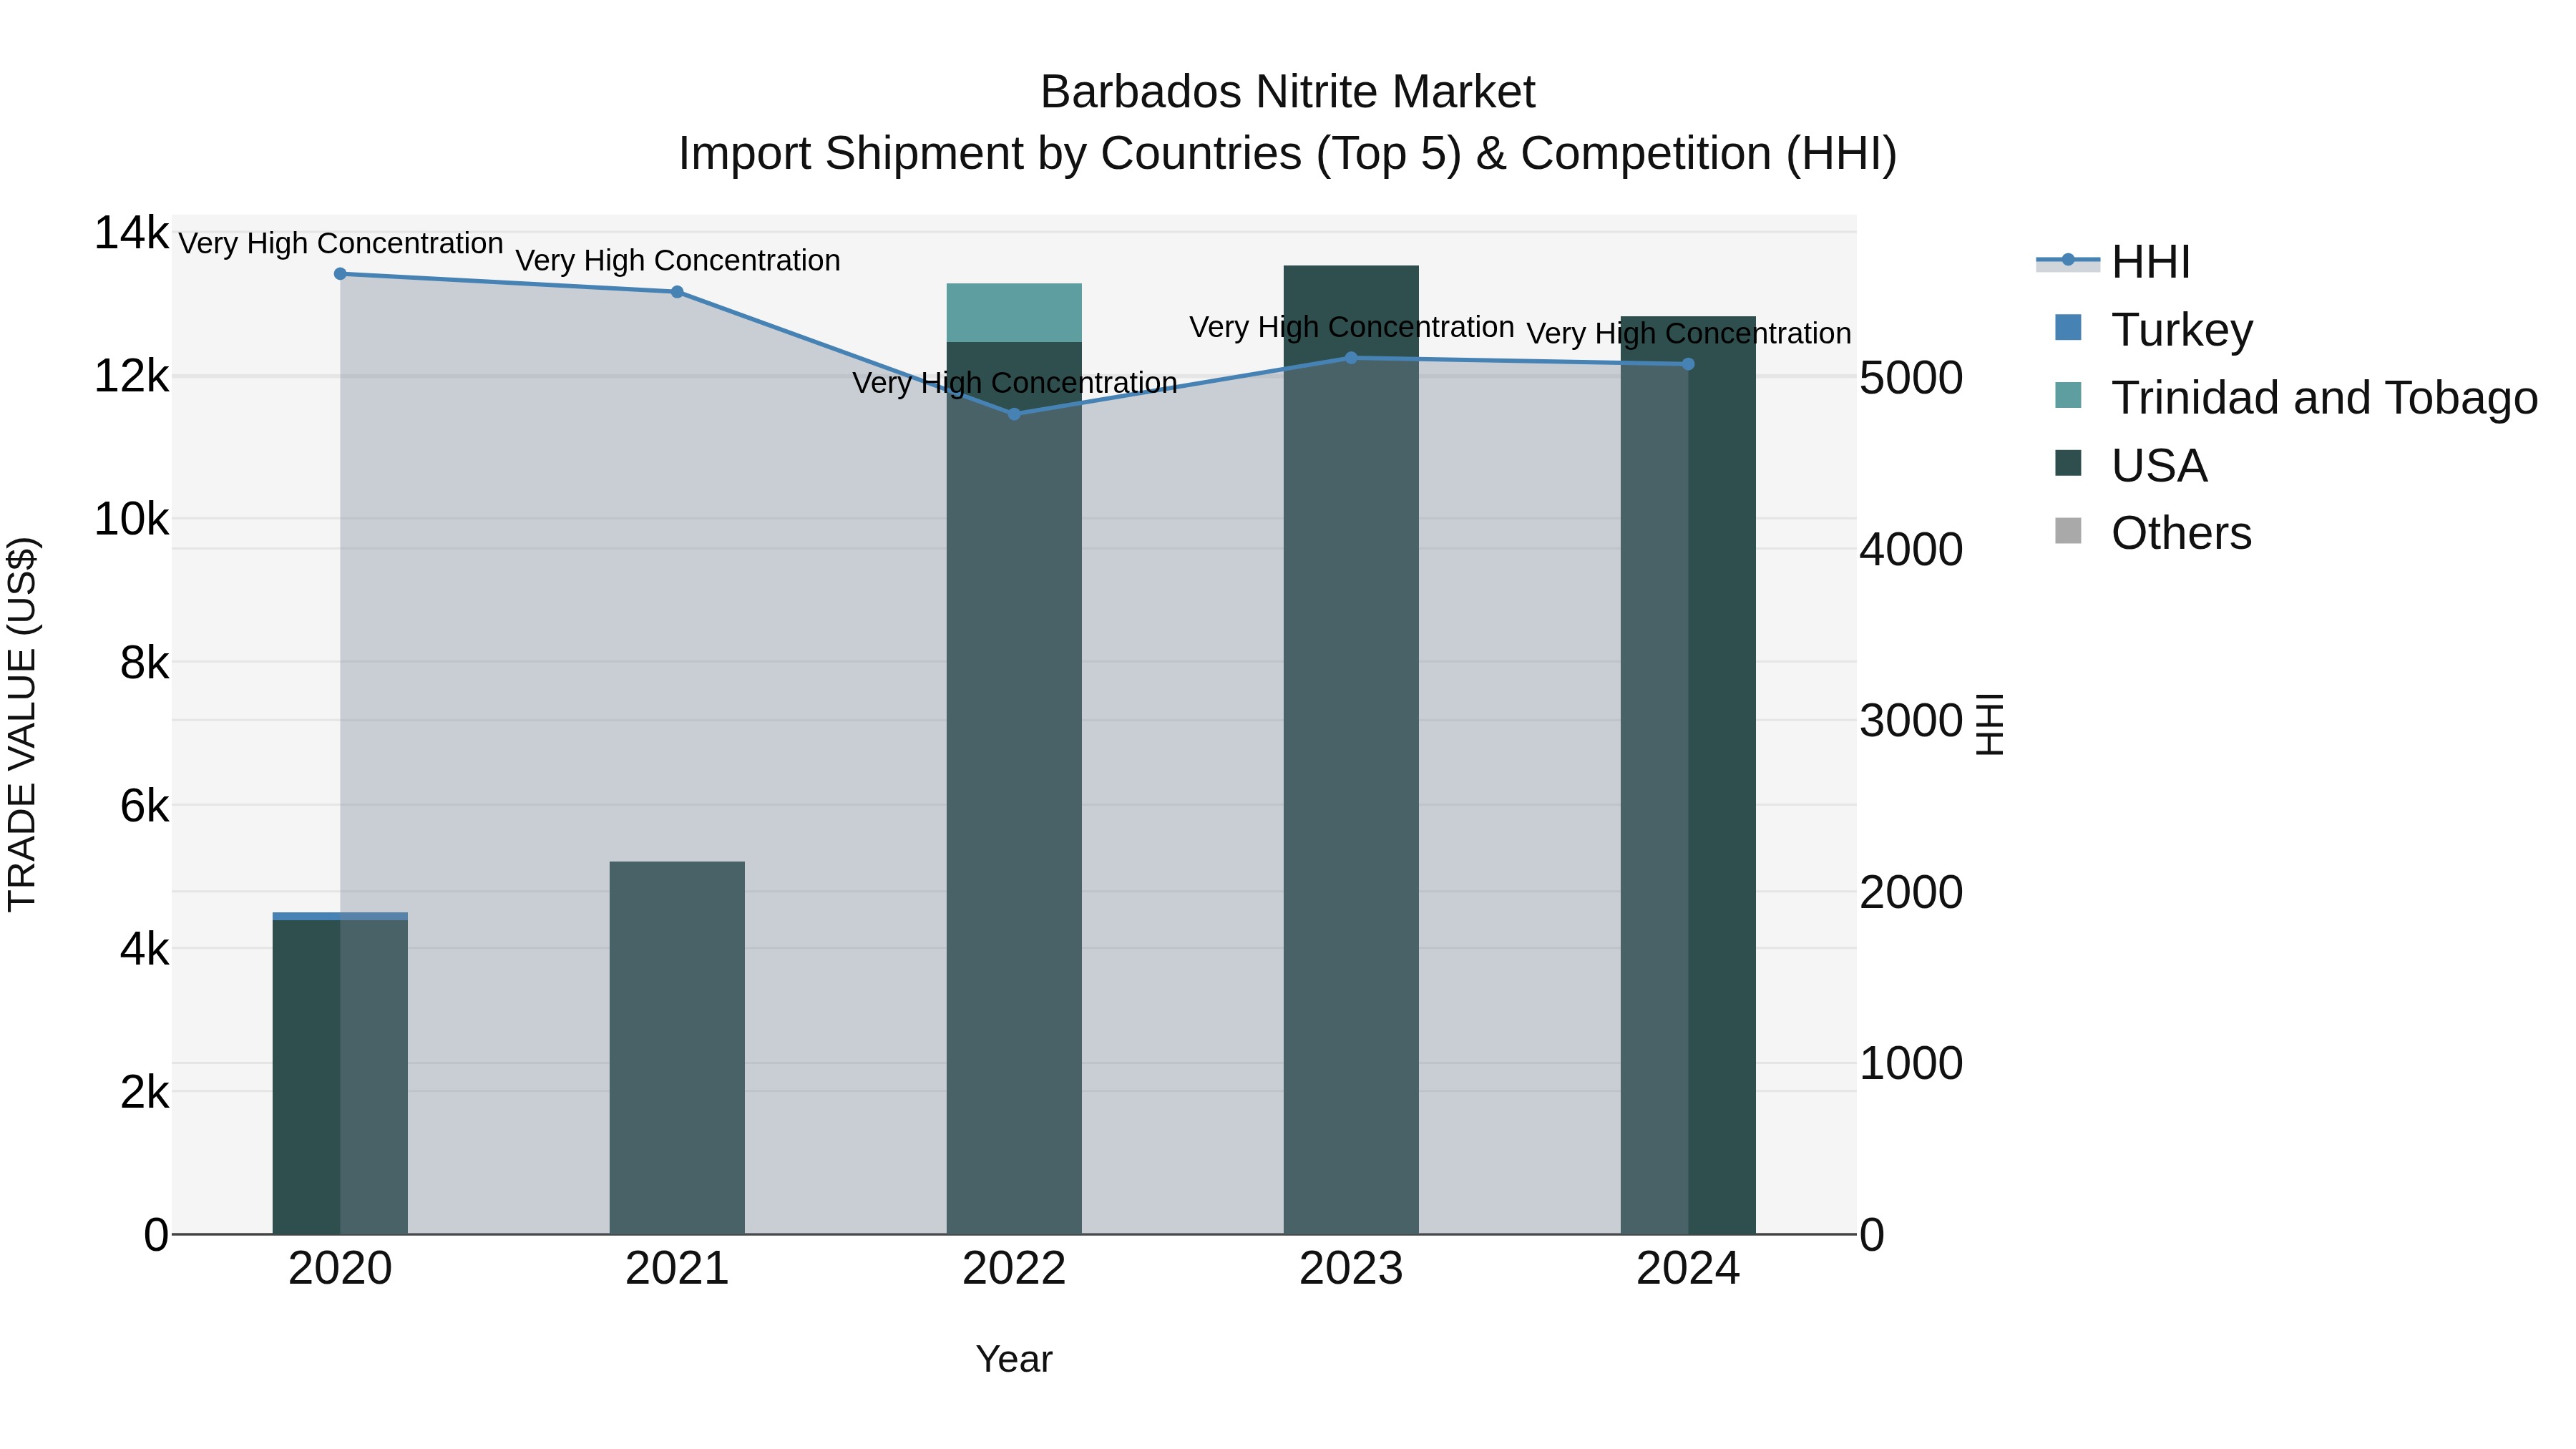
Task: Click the 2022 Trinidad and Tobago bar segment
Action: (x=1014, y=313)
